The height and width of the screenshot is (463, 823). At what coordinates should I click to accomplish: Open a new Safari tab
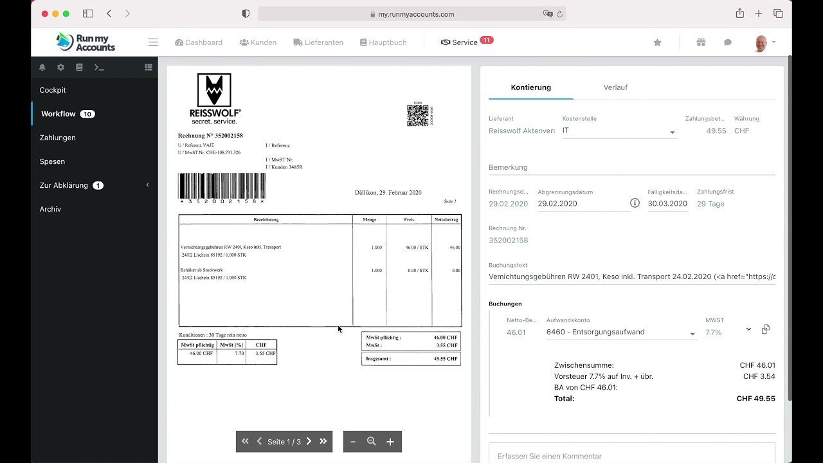(x=759, y=14)
